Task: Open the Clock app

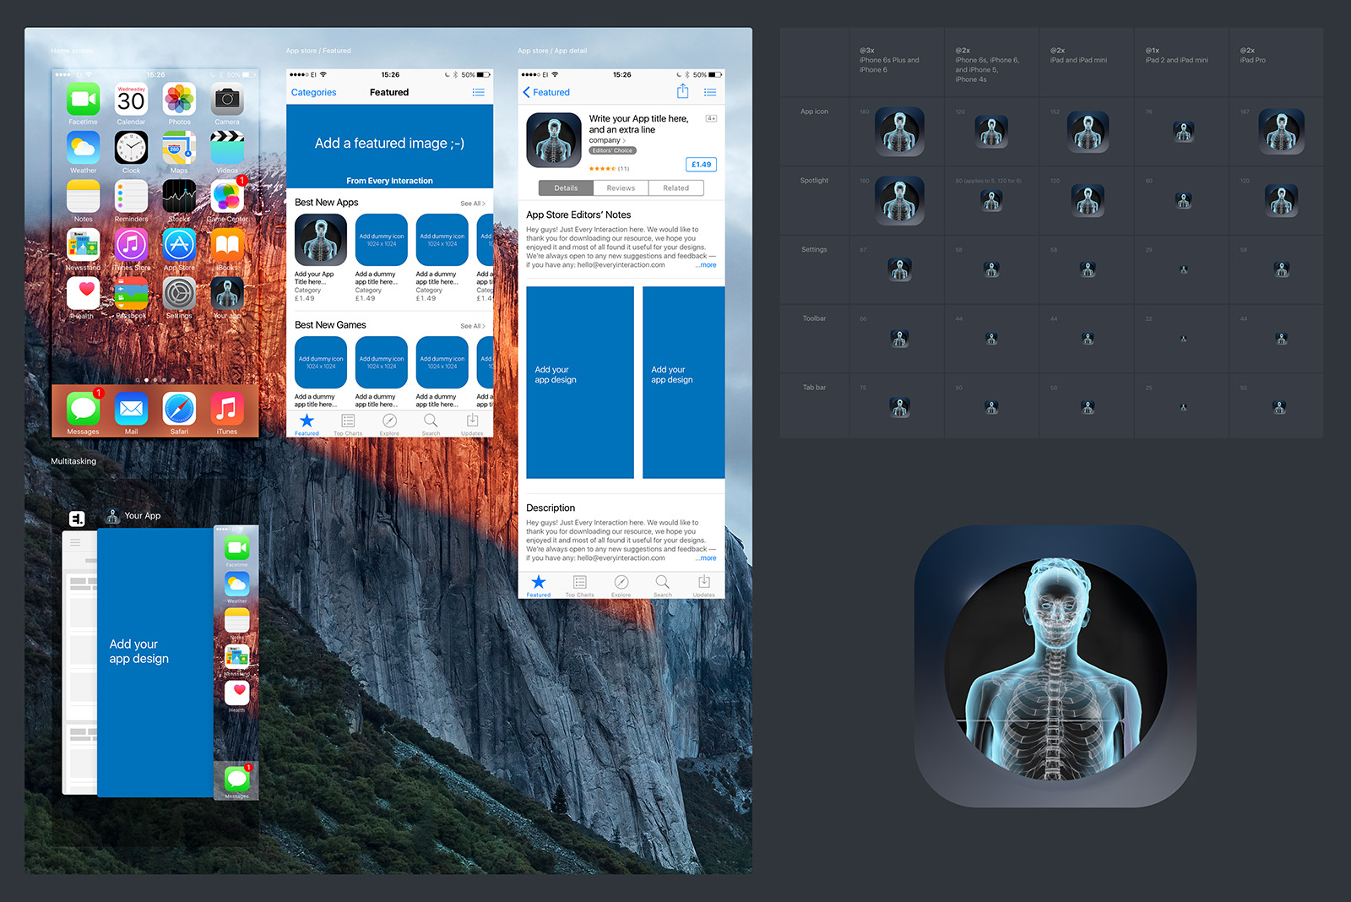Action: (x=131, y=148)
